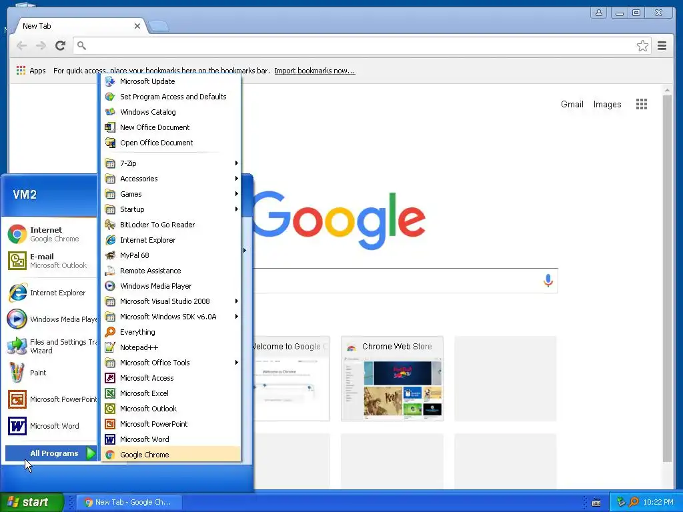Screen dimensions: 683x512
Task: Open the Gmail link
Action: click(x=572, y=105)
